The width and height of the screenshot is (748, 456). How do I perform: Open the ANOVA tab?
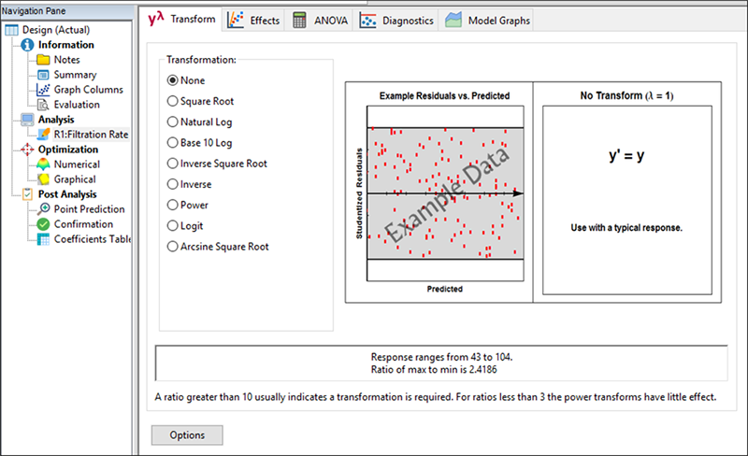click(x=320, y=20)
